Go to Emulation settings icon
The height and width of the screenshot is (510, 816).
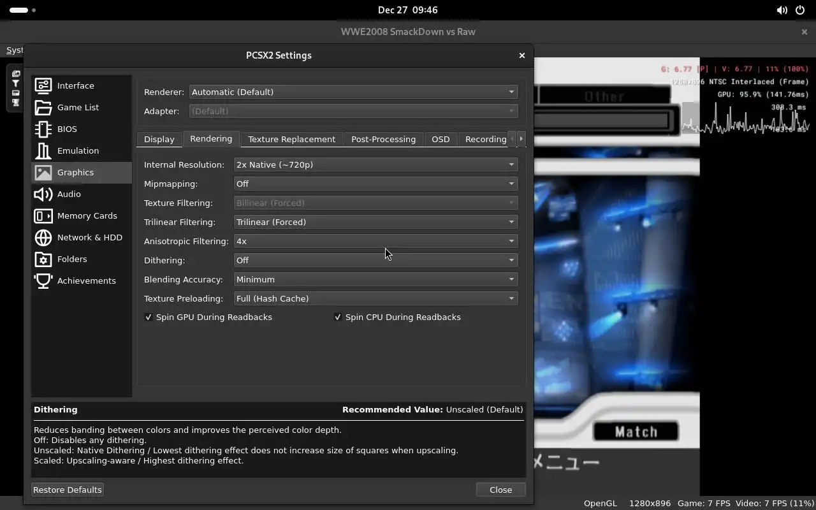tap(43, 150)
